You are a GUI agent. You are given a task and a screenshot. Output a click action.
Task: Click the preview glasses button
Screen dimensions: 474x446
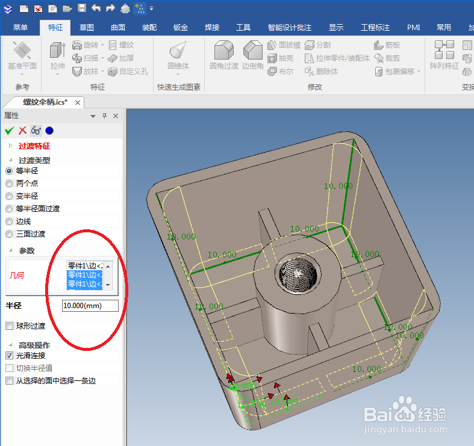(36, 131)
